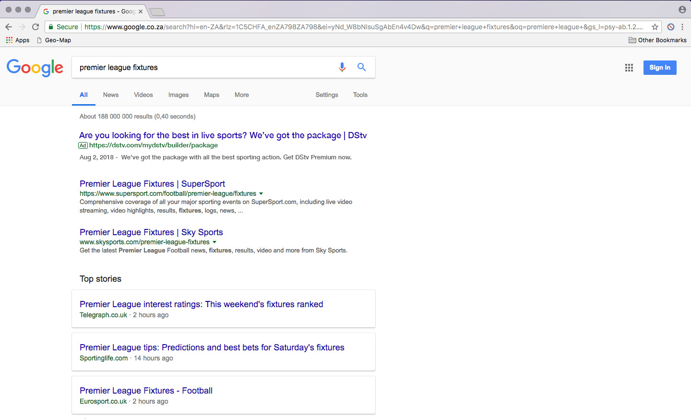Open the Chrome profile icon at top right

[x=682, y=10]
